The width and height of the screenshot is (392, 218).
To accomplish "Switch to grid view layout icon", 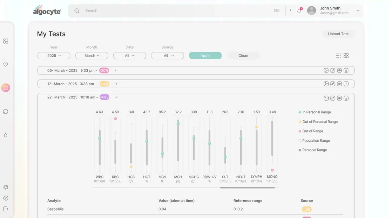I will pos(346,56).
